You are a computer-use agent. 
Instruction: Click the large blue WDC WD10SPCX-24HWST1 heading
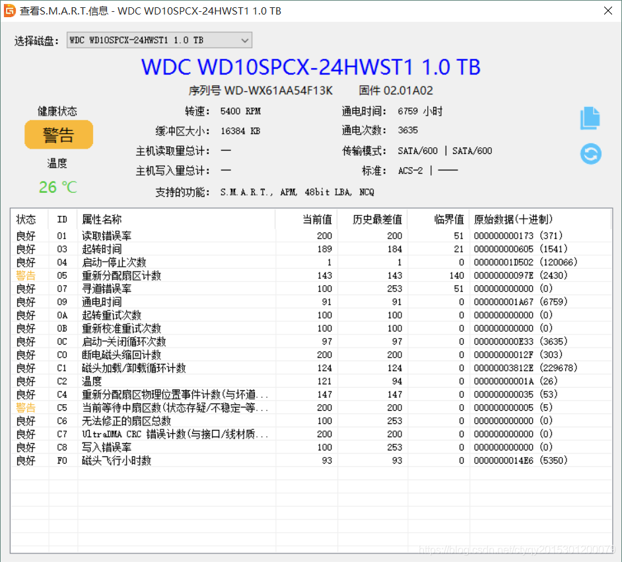coord(310,67)
